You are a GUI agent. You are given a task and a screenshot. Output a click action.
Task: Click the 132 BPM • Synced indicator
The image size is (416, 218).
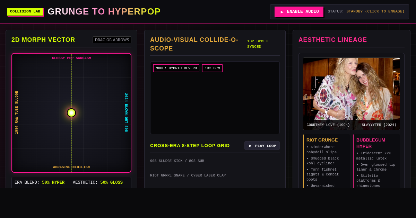pyautogui.click(x=258, y=44)
